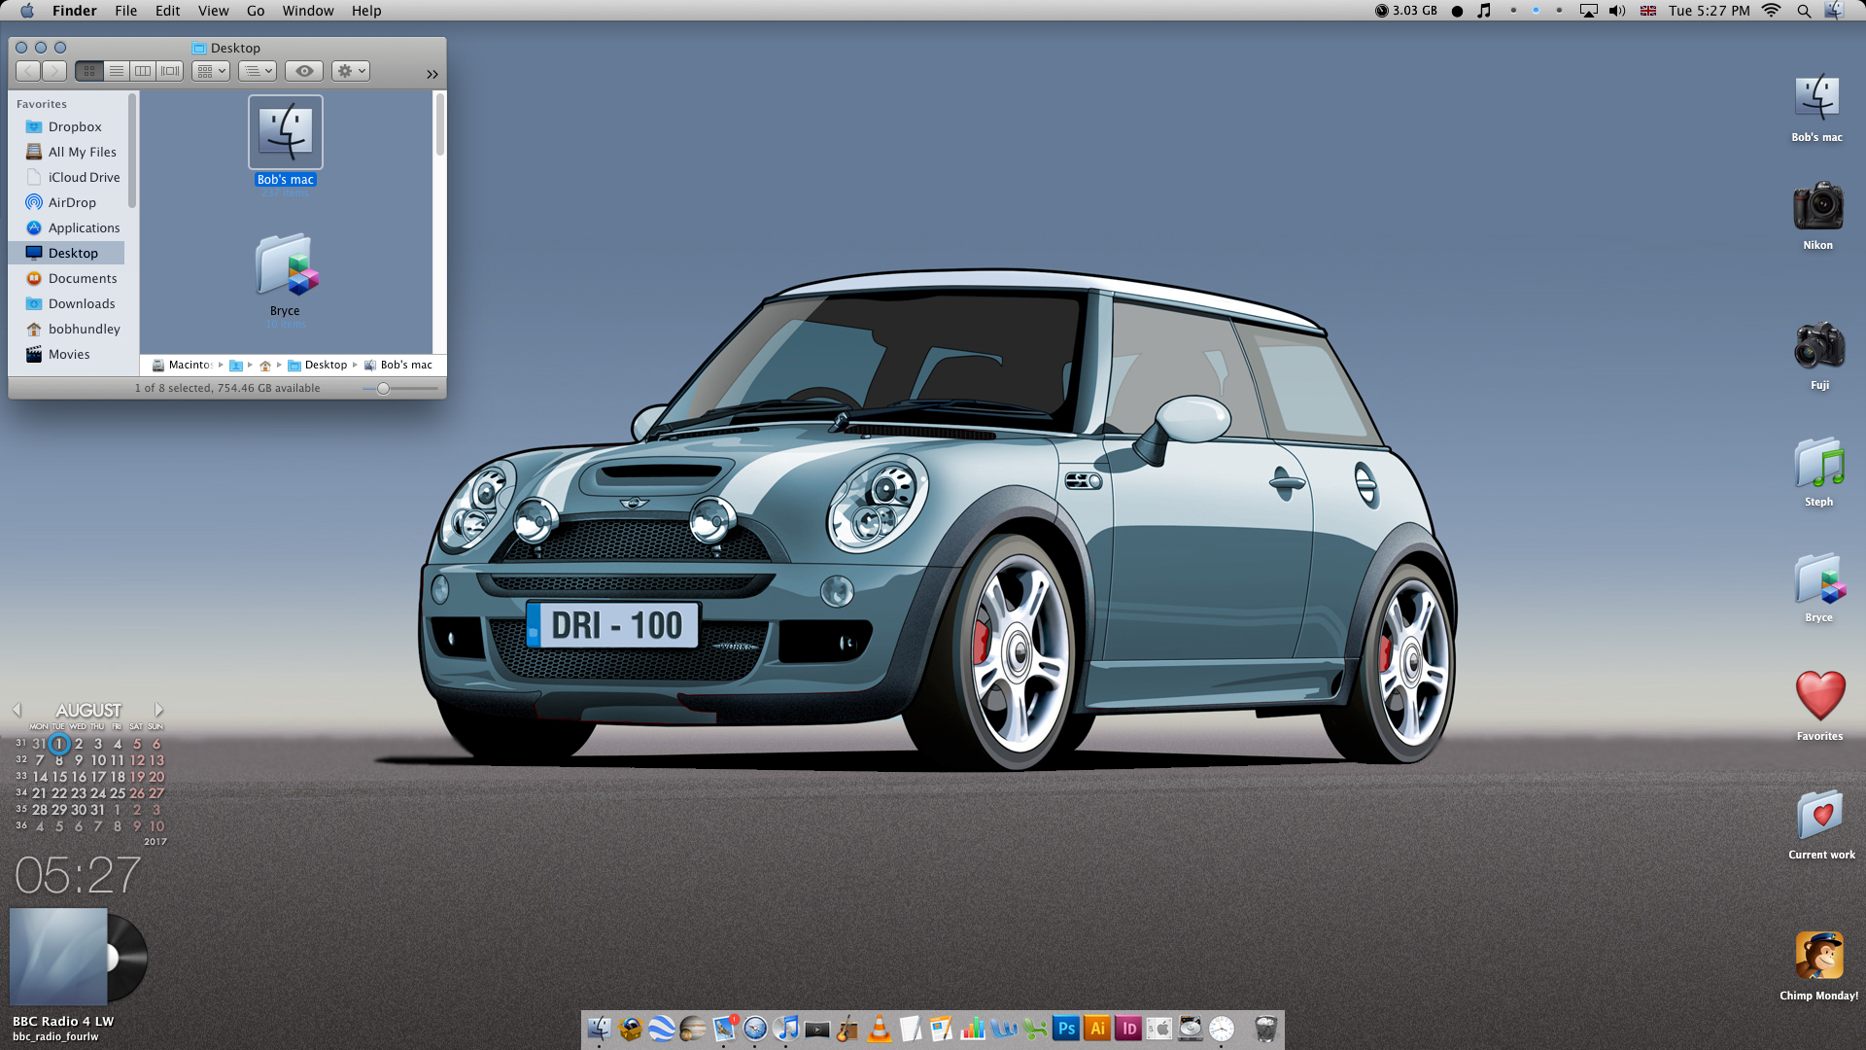
Task: Open the View menu
Action: coord(213,11)
